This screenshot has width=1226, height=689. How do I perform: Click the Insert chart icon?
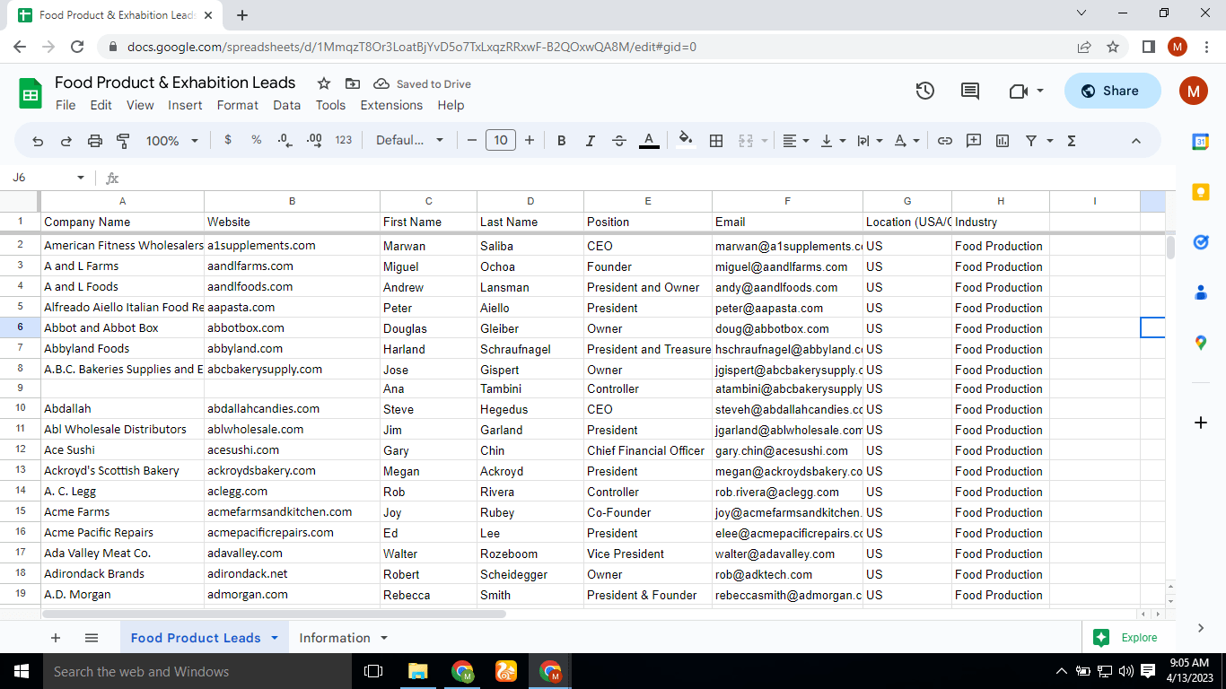coord(1003,141)
